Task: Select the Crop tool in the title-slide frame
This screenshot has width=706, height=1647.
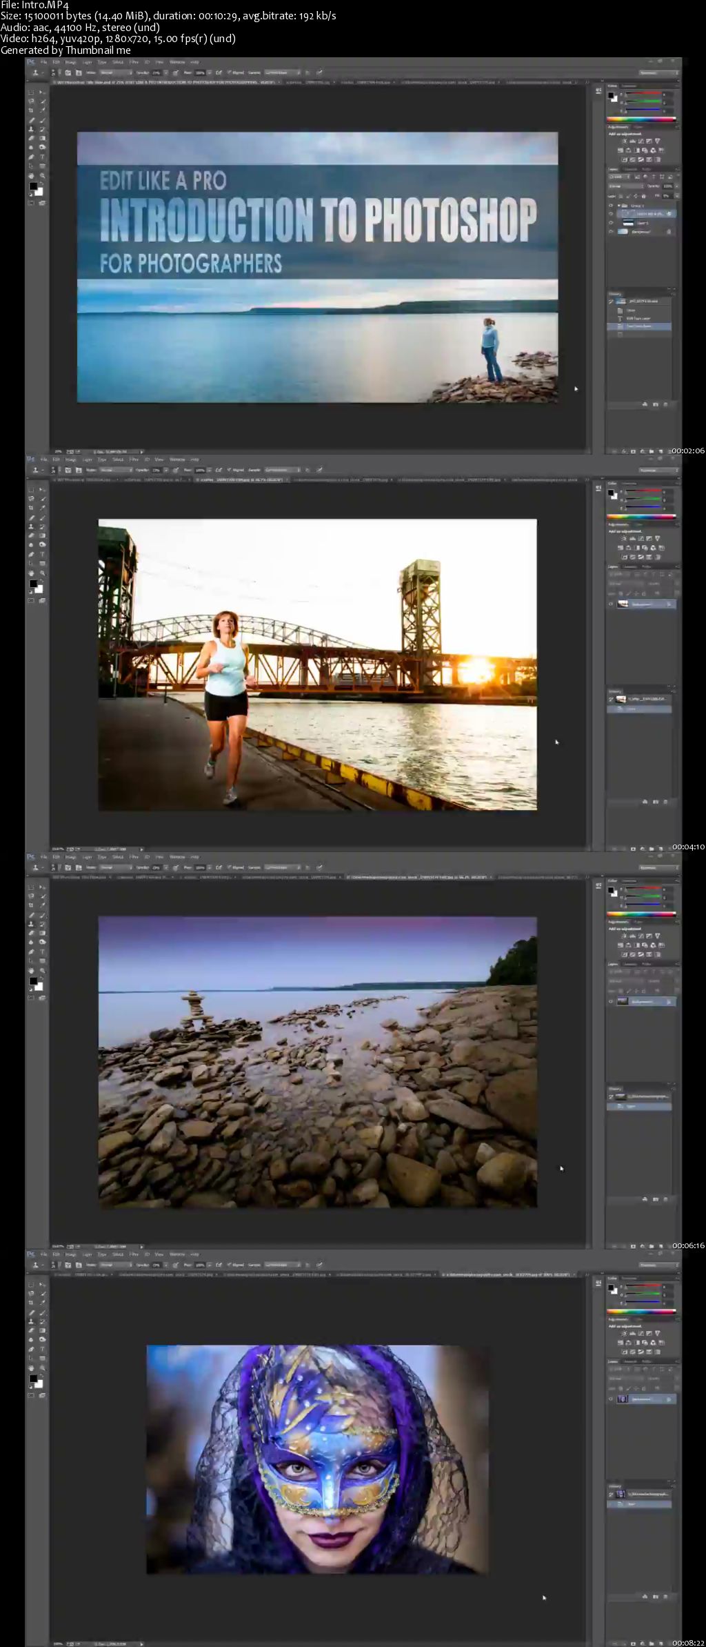Action: [x=31, y=110]
